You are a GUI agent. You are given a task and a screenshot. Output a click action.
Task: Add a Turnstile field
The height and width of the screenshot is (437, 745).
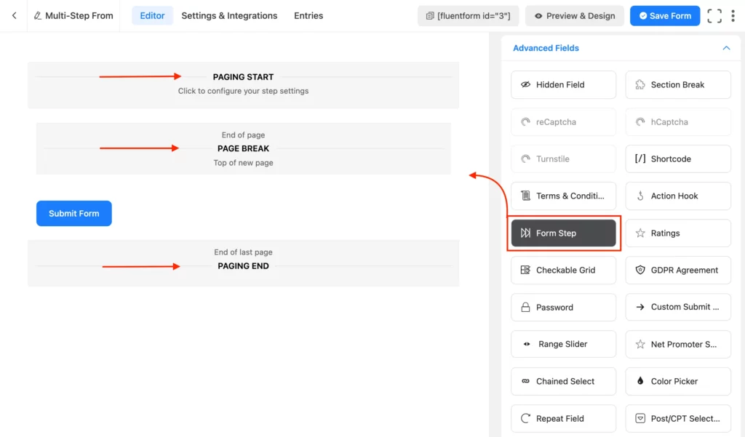[563, 159]
